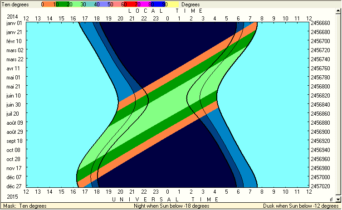
Task: Click the 'déc 27' date label
Action: pos(14,186)
